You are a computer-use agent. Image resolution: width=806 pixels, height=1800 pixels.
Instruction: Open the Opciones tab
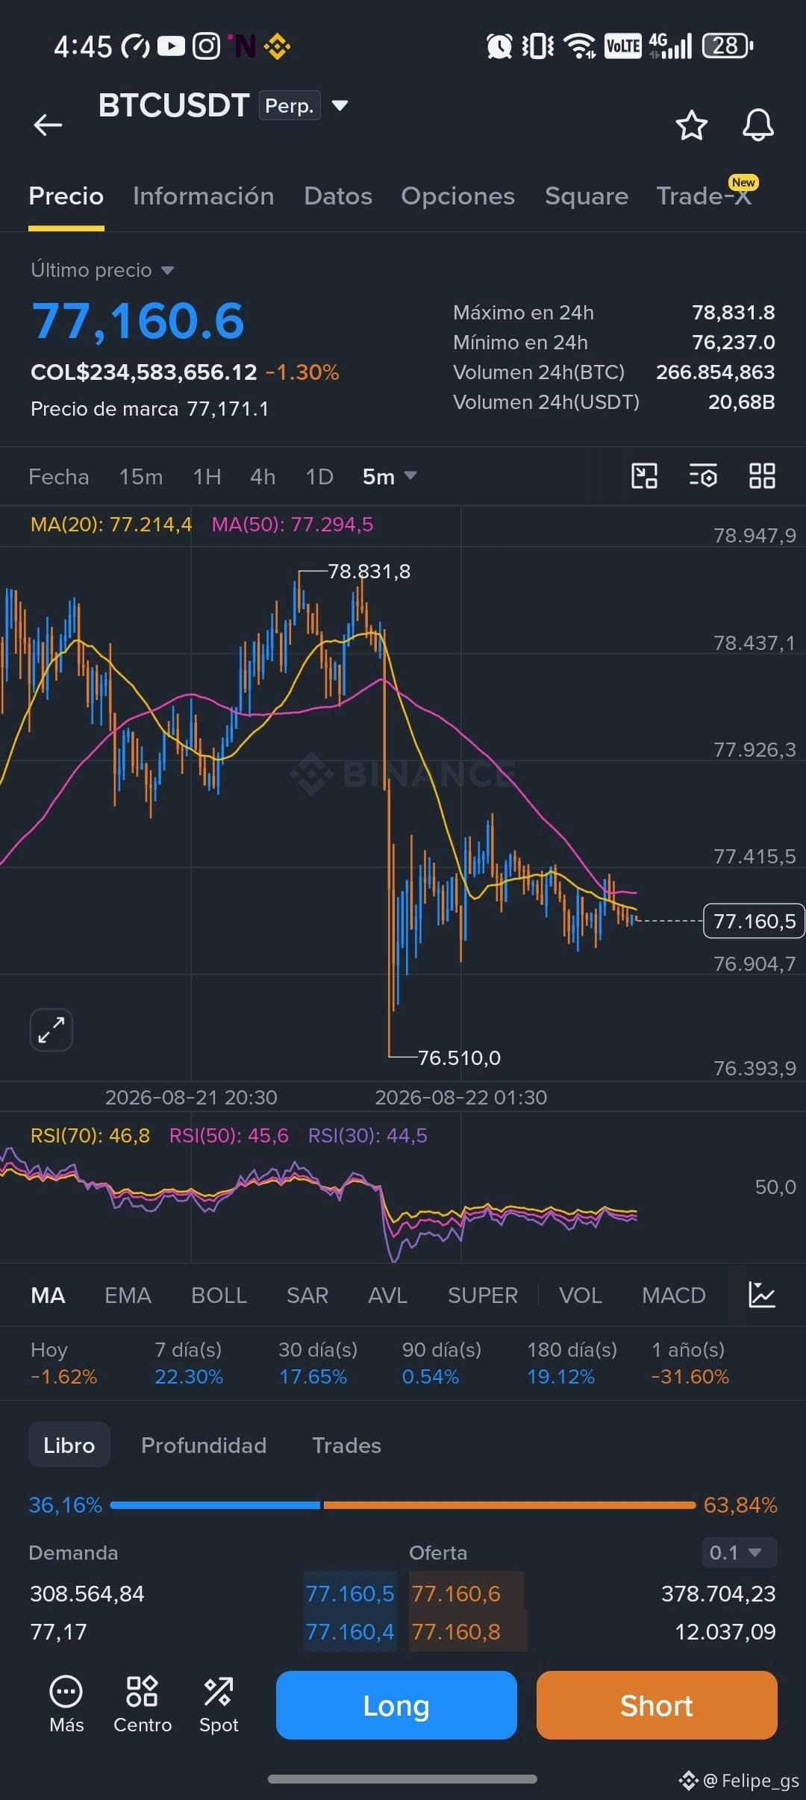458,196
